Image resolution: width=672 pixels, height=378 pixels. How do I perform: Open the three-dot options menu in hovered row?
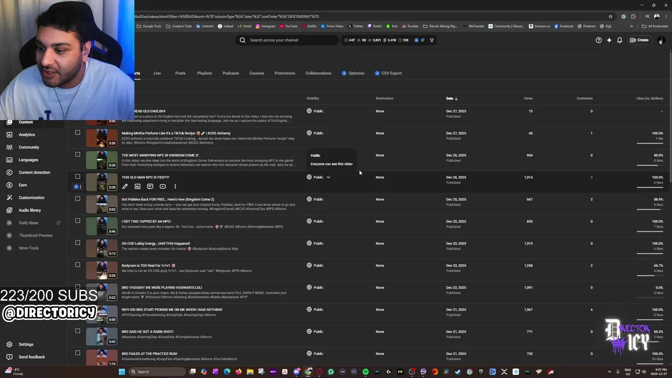click(x=175, y=186)
